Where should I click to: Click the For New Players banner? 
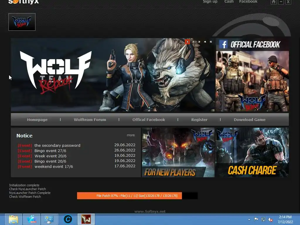coord(178,152)
